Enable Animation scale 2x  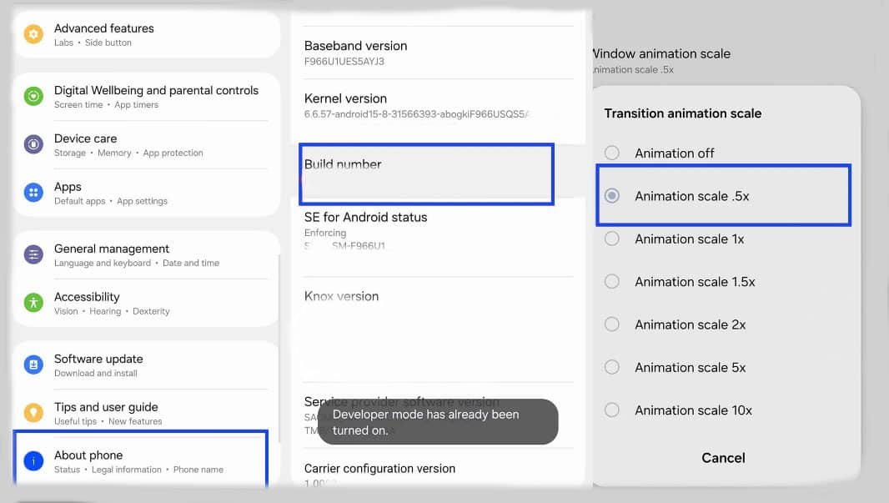[x=611, y=324]
